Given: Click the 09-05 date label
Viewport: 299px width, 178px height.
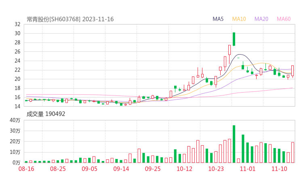Looking at the screenshot, I should (x=89, y=169).
